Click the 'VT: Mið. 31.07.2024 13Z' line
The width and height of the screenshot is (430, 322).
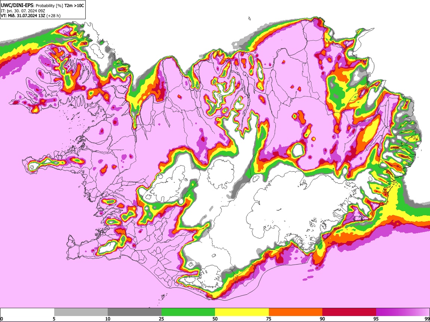pyautogui.click(x=23, y=16)
